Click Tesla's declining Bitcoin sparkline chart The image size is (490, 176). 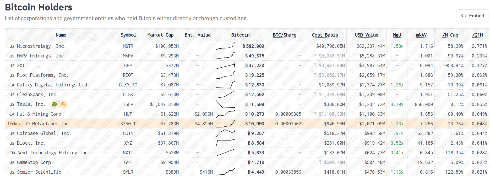click(x=225, y=104)
